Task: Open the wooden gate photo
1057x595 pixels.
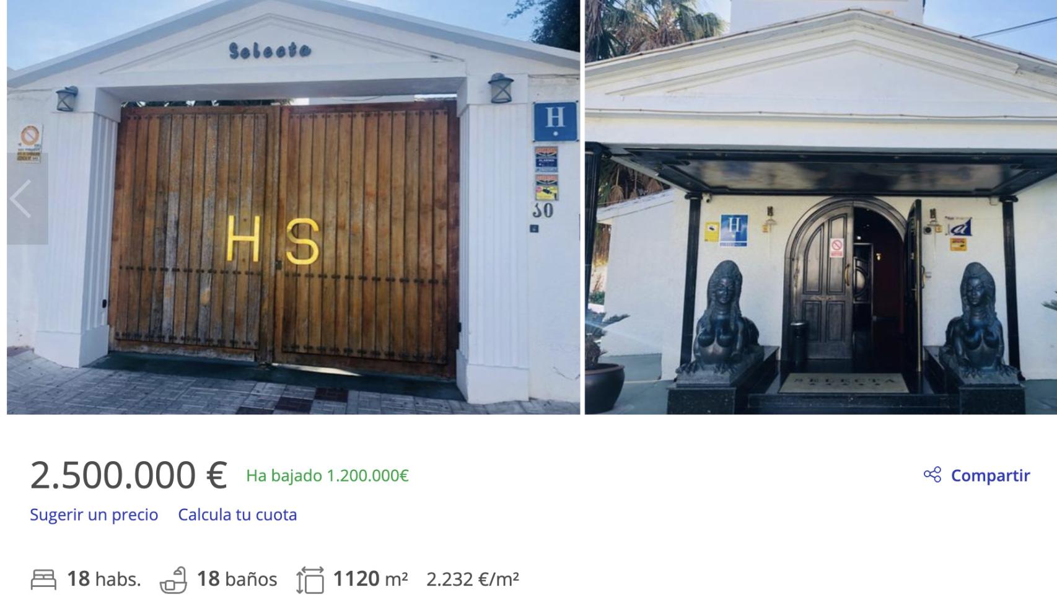Action: (293, 207)
